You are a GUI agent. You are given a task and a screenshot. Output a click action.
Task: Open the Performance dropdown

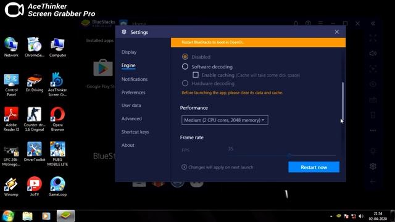tap(225, 120)
